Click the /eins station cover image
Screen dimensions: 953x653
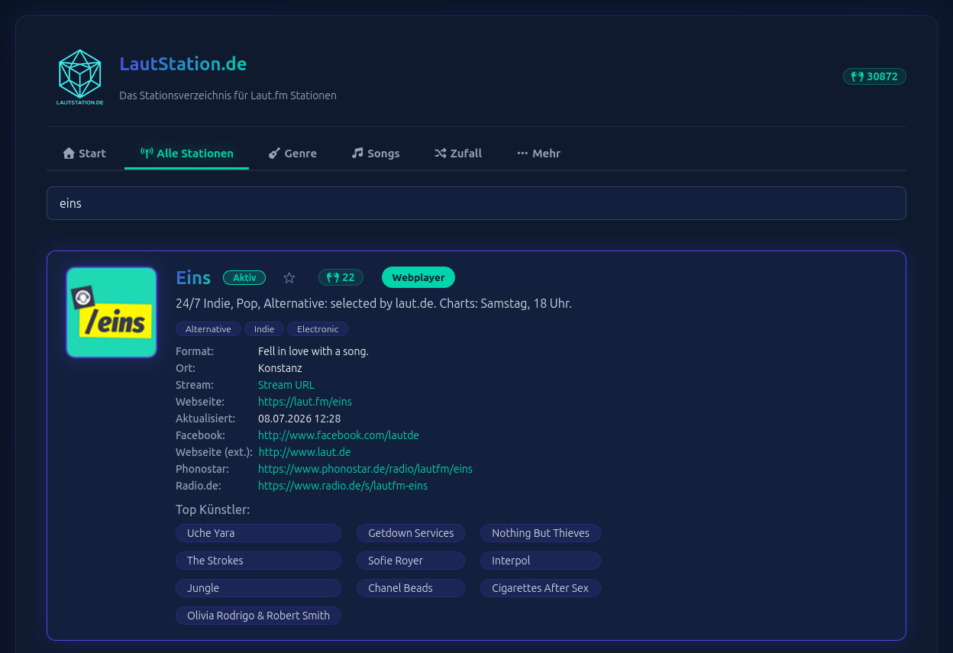coord(111,312)
